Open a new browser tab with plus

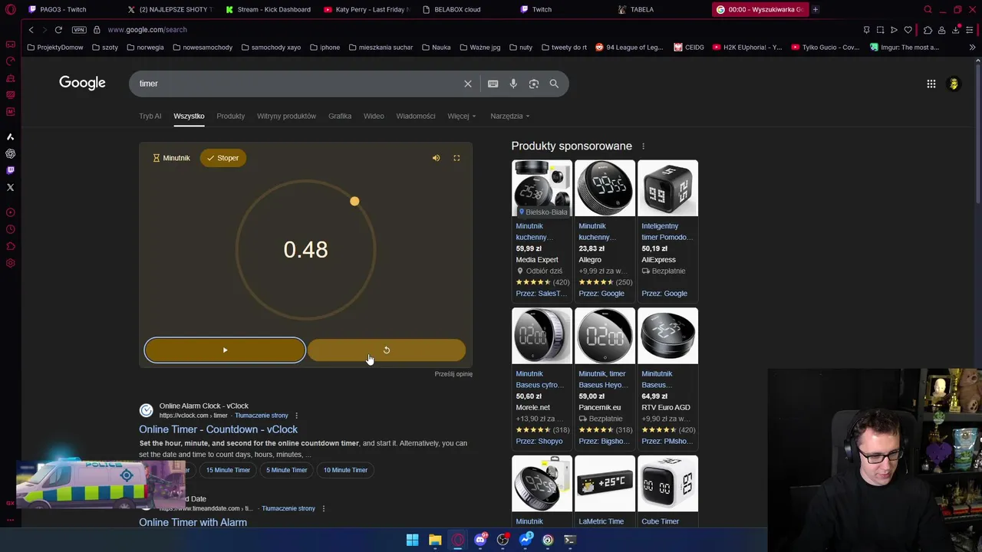click(x=816, y=9)
